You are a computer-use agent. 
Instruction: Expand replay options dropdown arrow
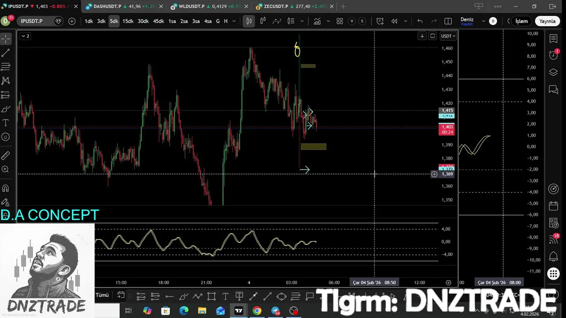pyautogui.click(x=405, y=21)
